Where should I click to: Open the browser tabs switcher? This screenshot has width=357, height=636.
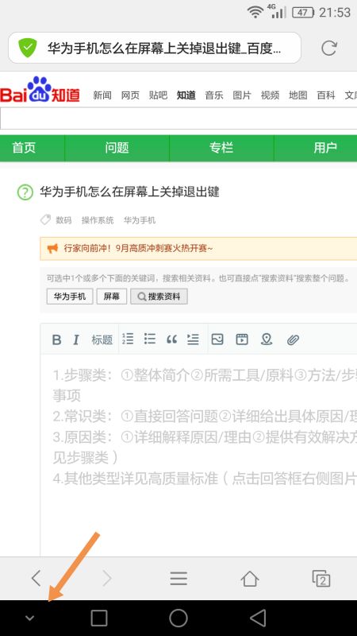pos(321,579)
